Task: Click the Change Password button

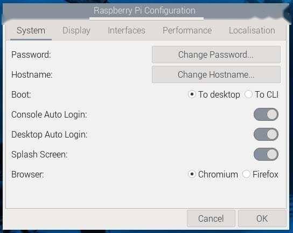Action: (216, 54)
